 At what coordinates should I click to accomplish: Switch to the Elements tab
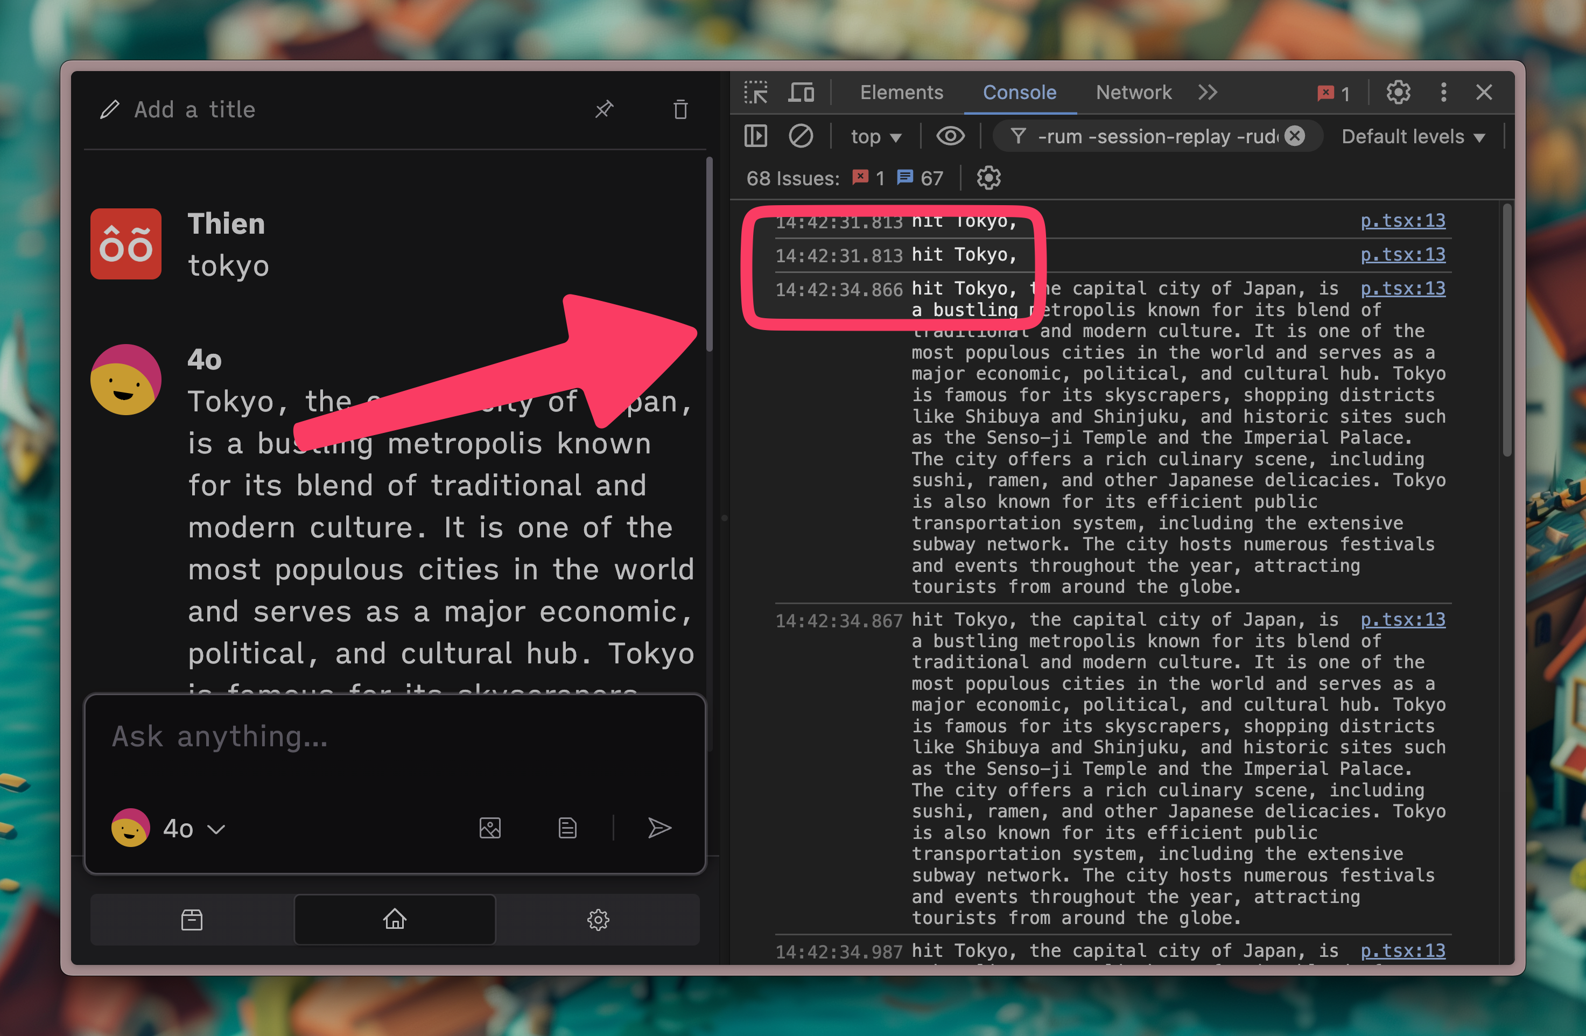tap(902, 93)
